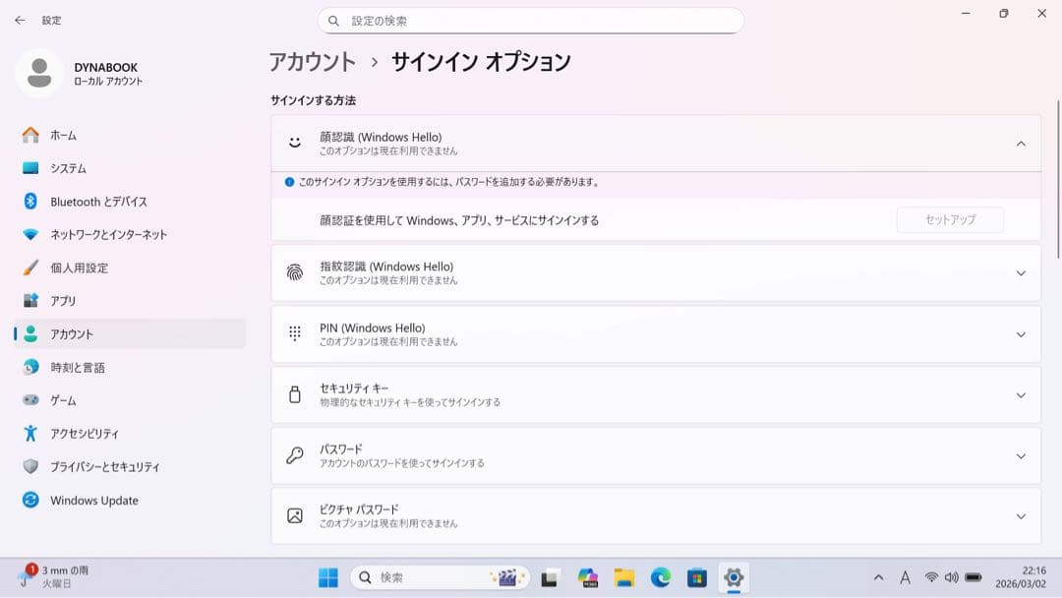The width and height of the screenshot is (1062, 598).
Task: Click the IME input mode A indicator
Action: coord(905,577)
